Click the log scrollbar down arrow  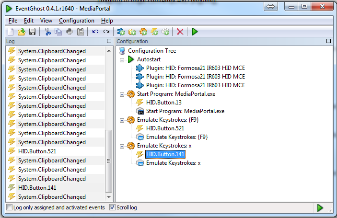coord(109,197)
